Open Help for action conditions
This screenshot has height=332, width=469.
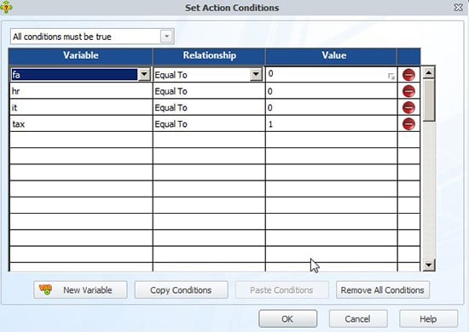[x=428, y=319]
